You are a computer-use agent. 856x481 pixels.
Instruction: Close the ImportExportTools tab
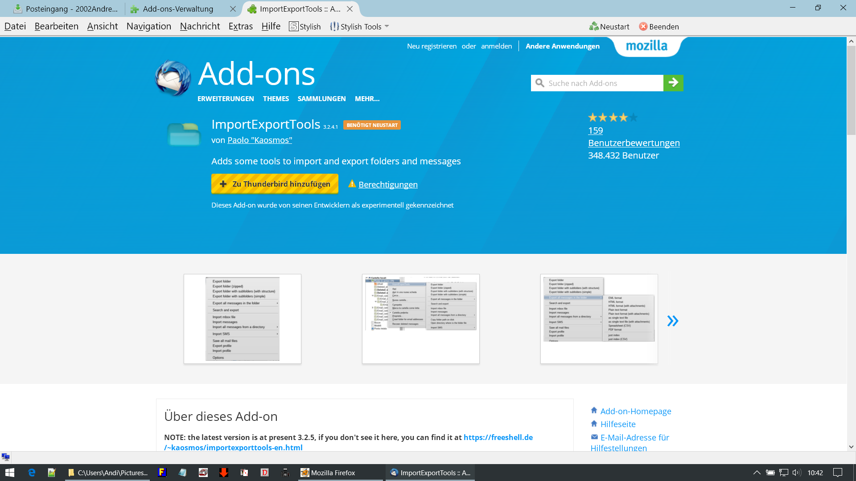[350, 9]
